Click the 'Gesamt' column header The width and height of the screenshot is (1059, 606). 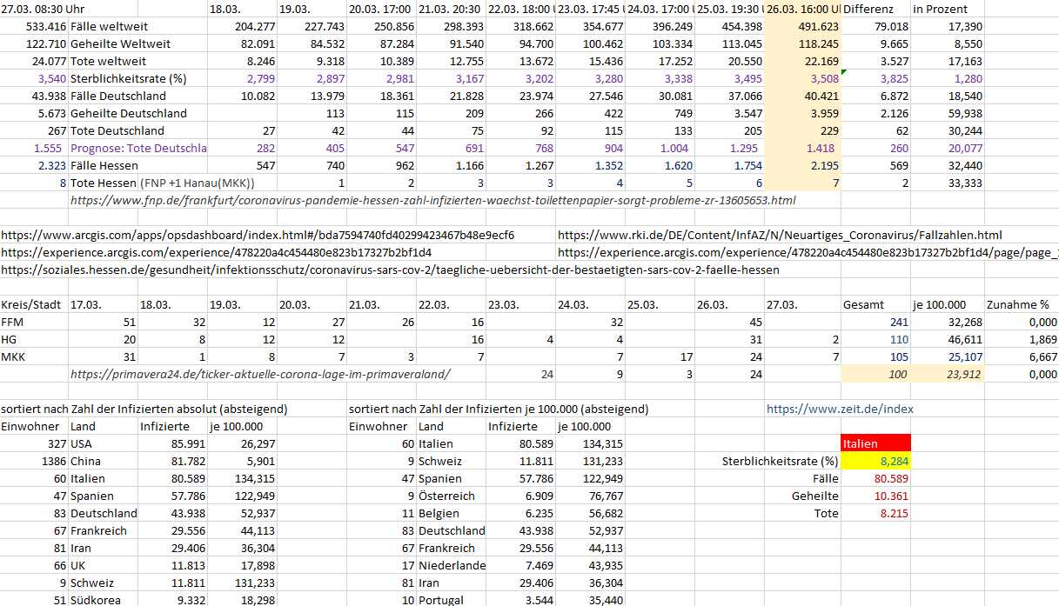(x=863, y=304)
